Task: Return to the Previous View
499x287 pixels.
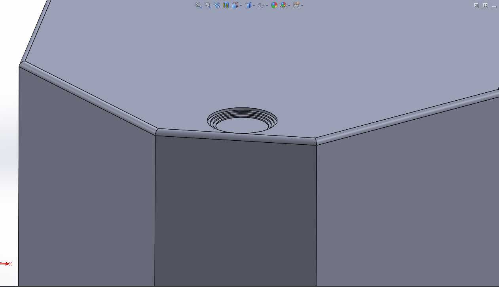Action: click(x=217, y=5)
